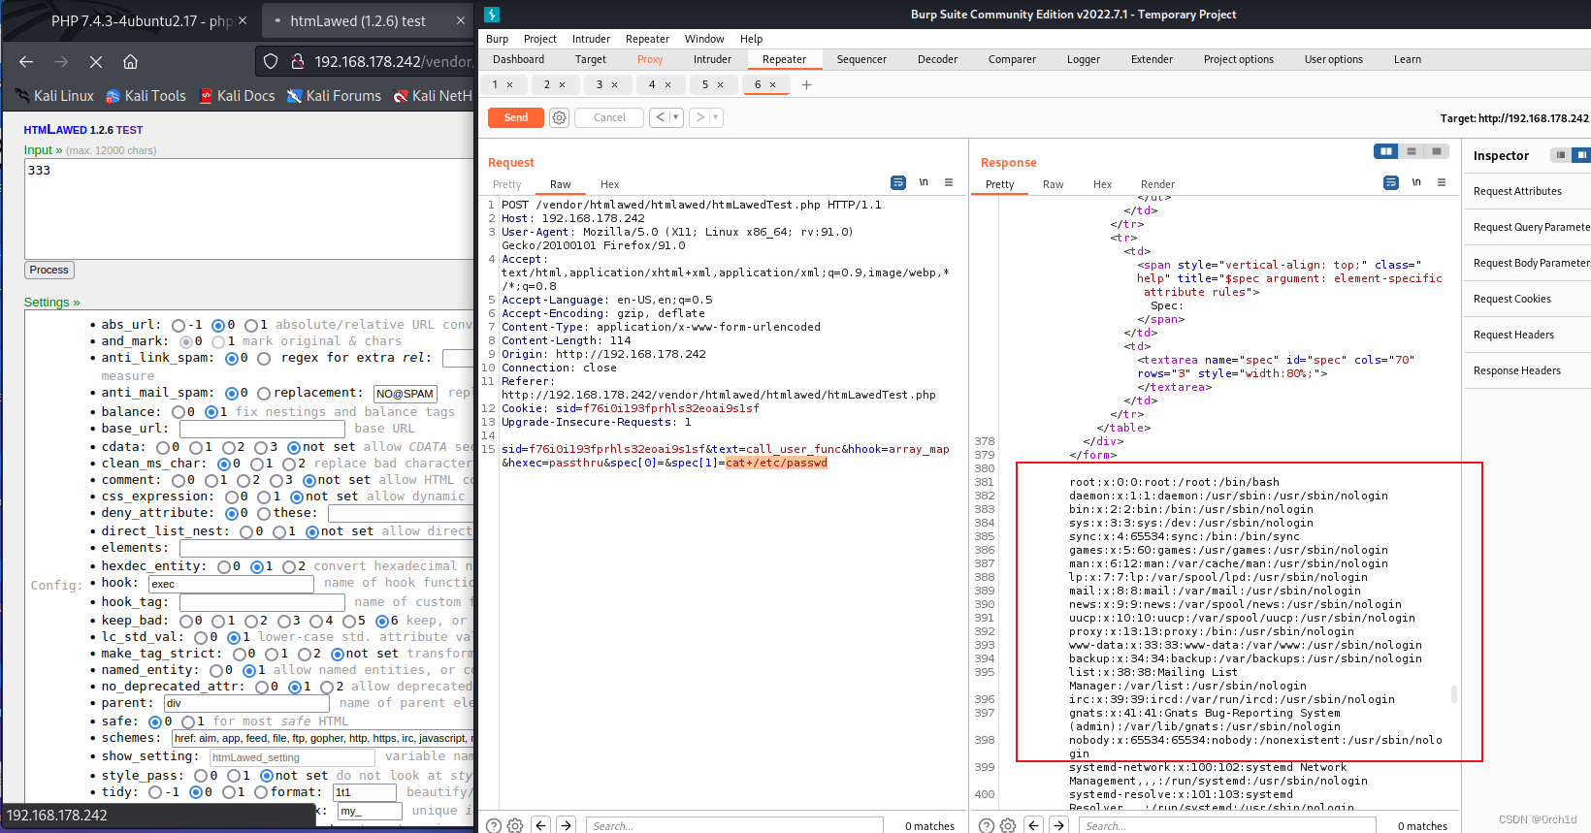Expand Request Body Parameters in Inspector
This screenshot has height=833, width=1591.
[1526, 263]
